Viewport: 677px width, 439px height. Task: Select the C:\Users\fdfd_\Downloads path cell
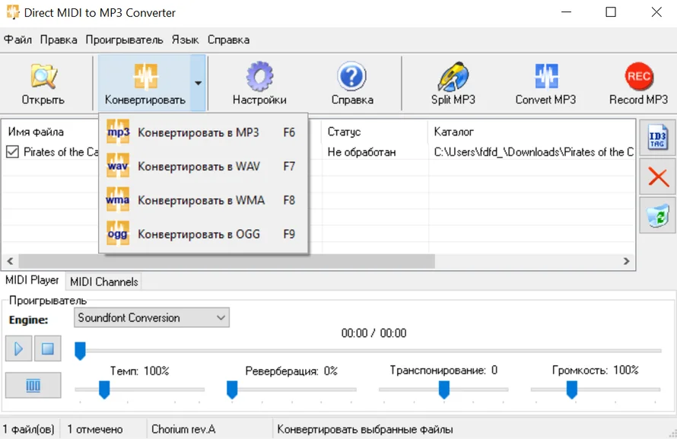click(534, 152)
